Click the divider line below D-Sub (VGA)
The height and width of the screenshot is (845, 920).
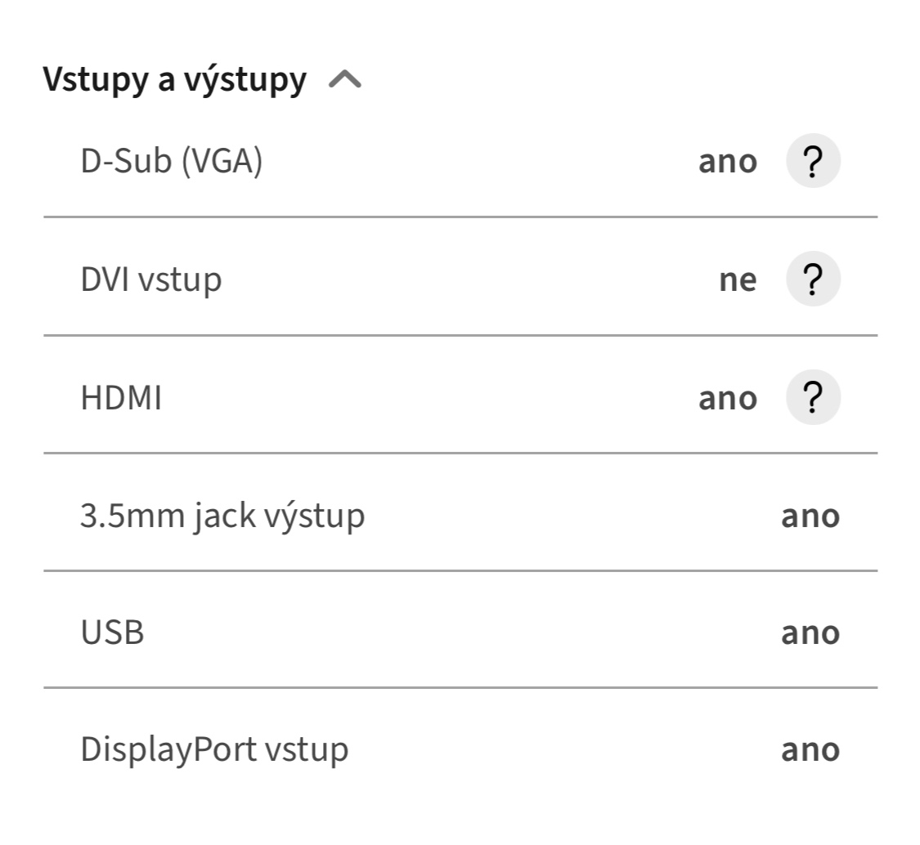coord(460,217)
